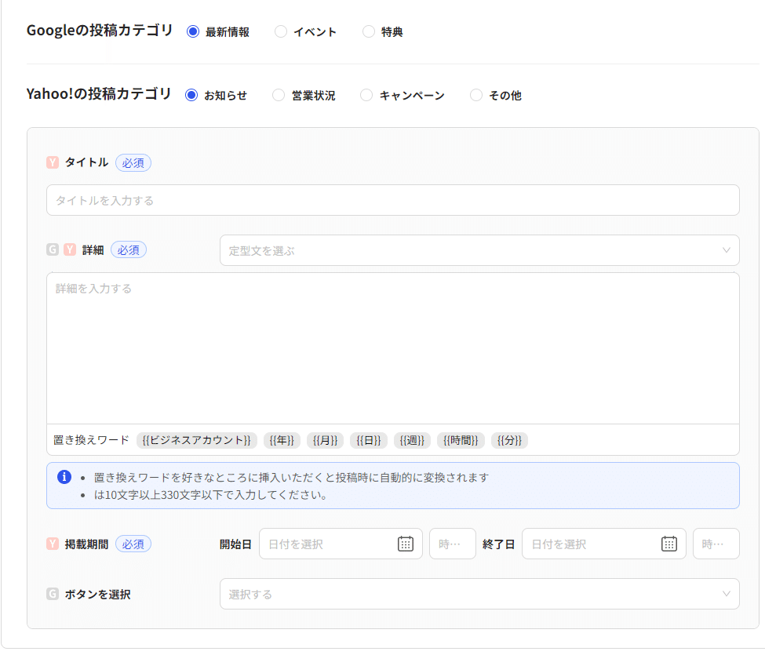765x655 pixels.
Task: Open the calendar icon for 開始日
Action: point(406,544)
